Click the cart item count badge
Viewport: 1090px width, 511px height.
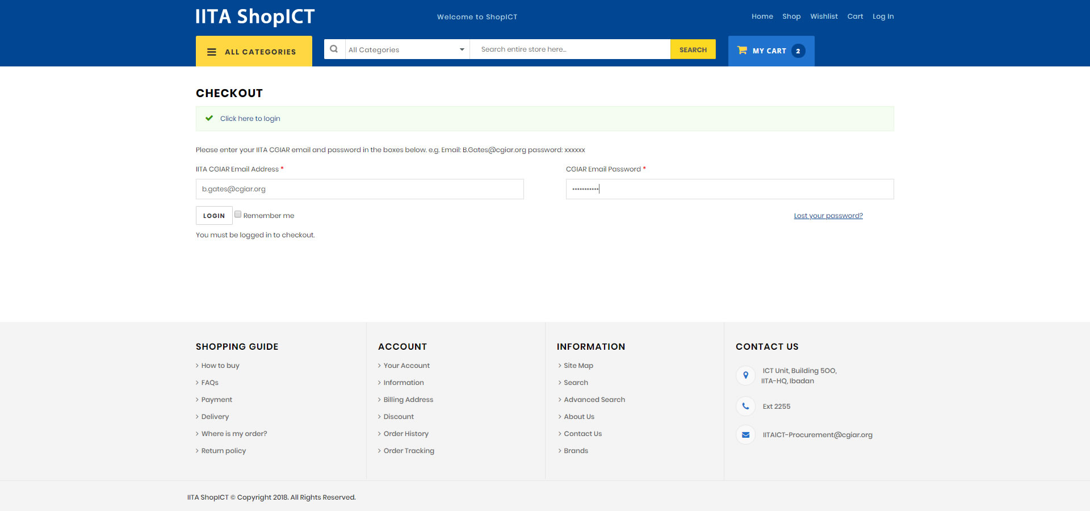[x=798, y=51]
